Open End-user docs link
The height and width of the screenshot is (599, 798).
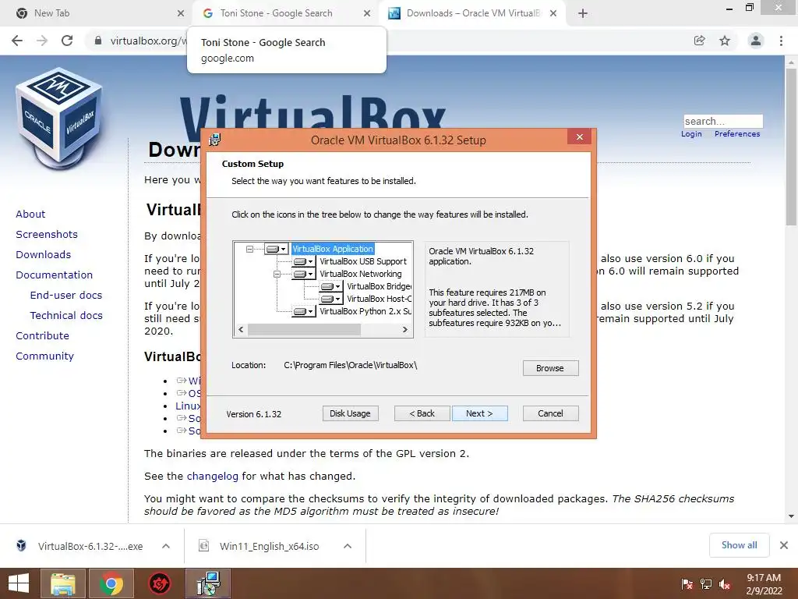click(x=66, y=296)
